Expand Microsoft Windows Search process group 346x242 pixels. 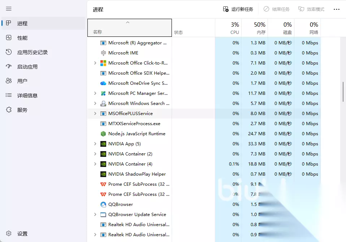95,104
